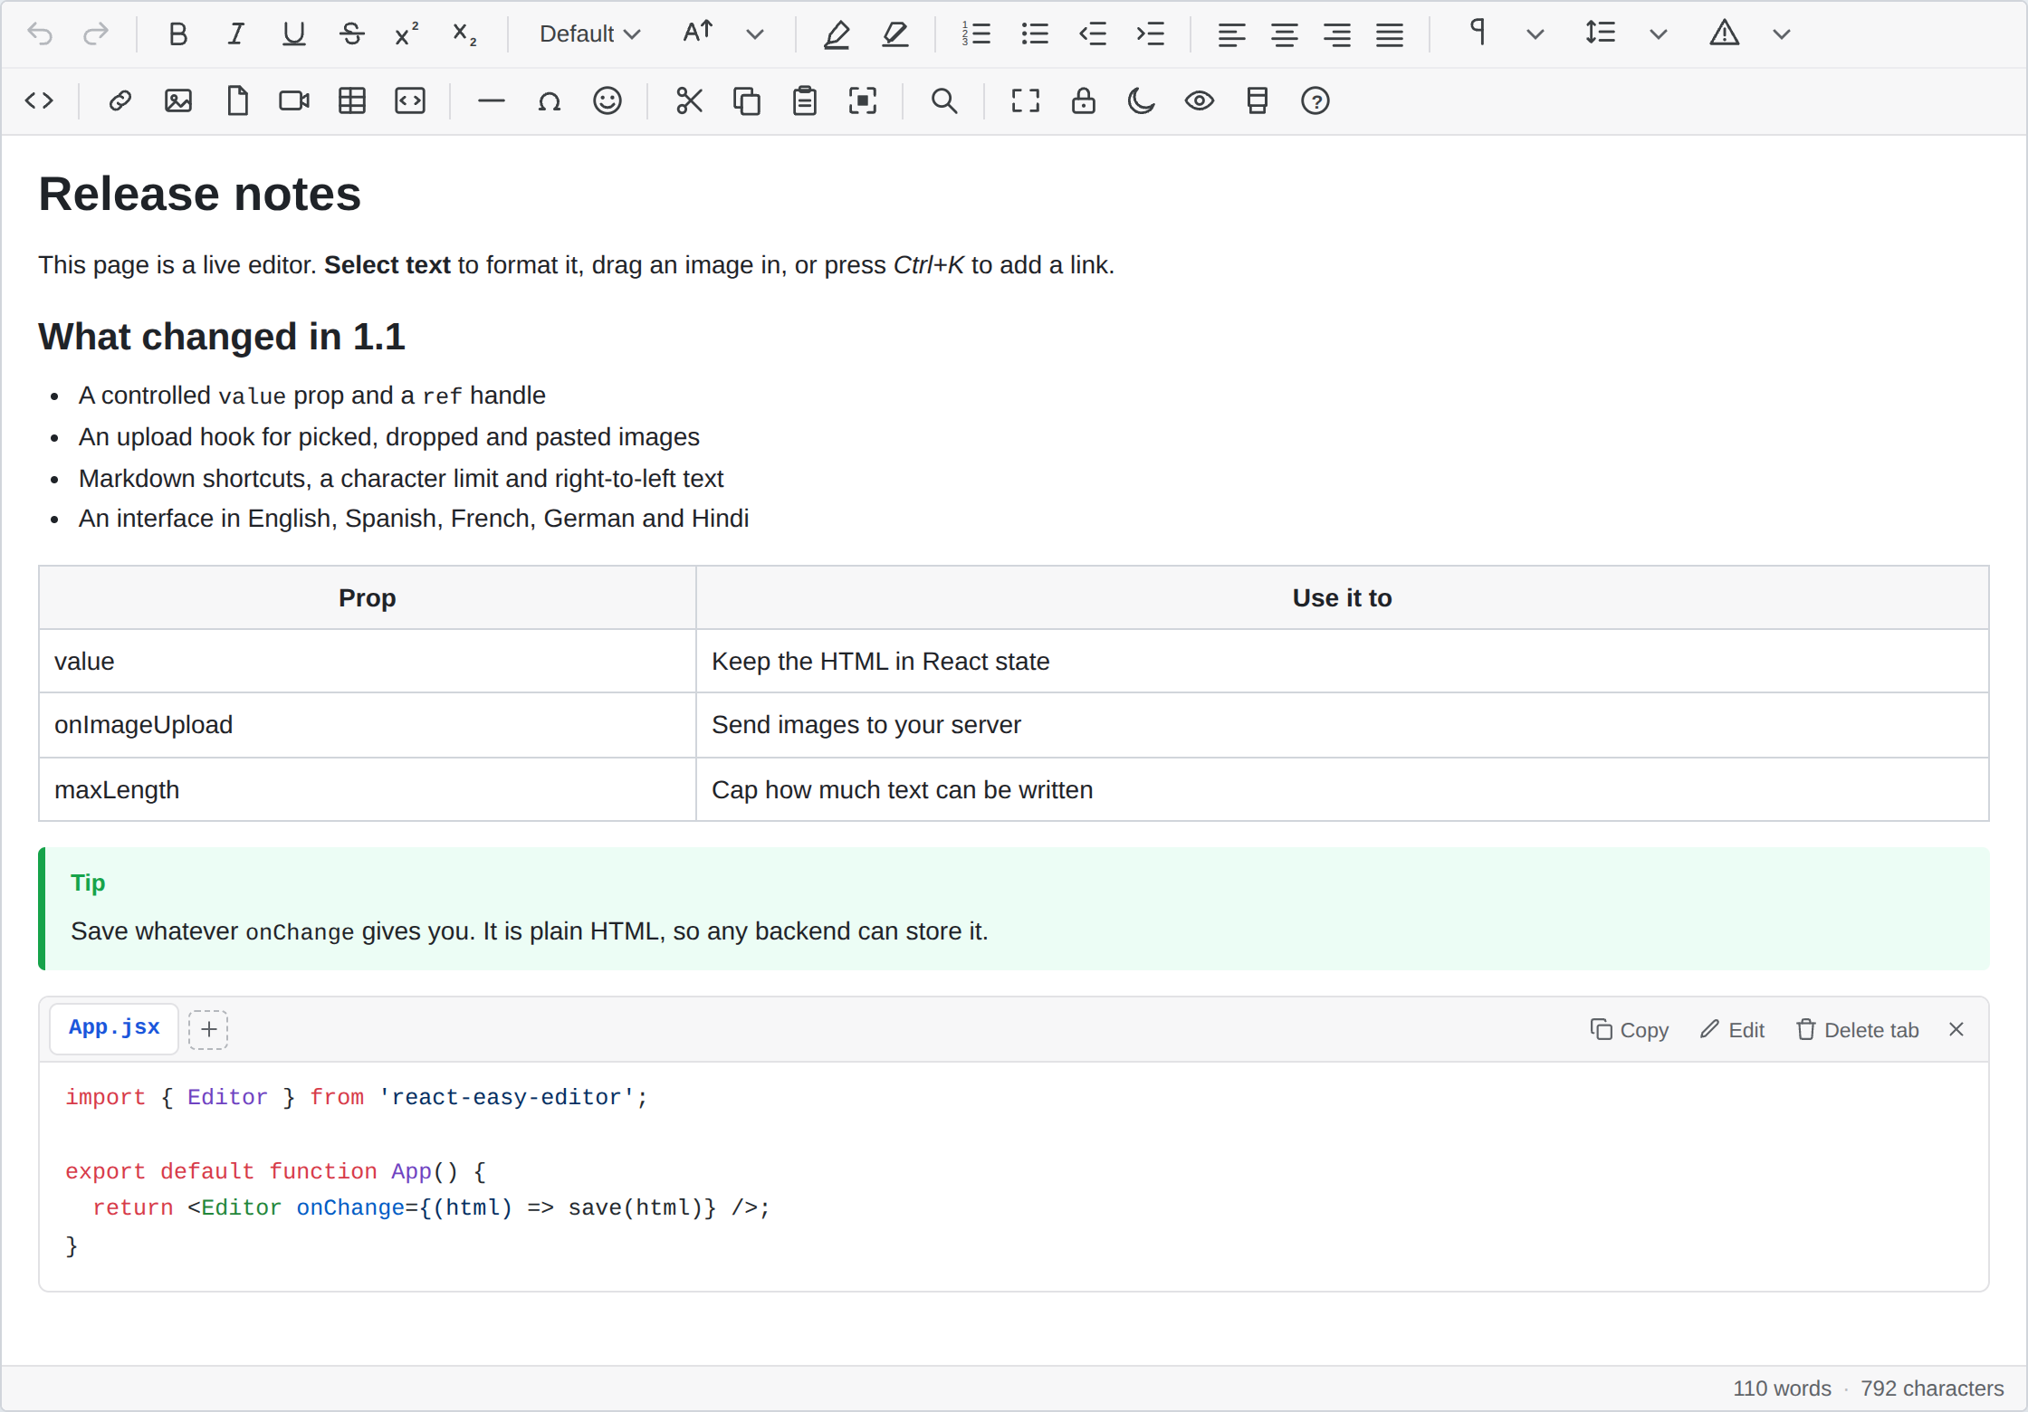Screen dimensions: 2028x1412
Task: Select the App.jsx code tab
Action: (x=114, y=1028)
